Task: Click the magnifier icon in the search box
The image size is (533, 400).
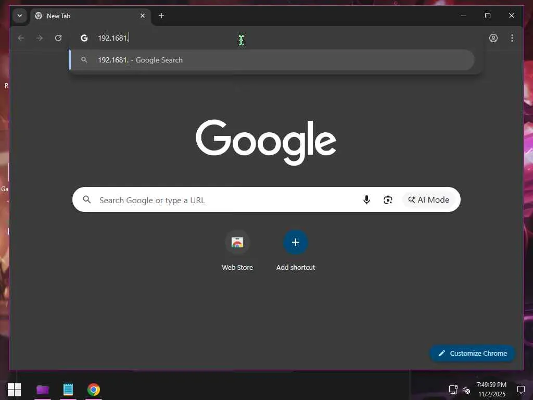Action: pos(87,199)
